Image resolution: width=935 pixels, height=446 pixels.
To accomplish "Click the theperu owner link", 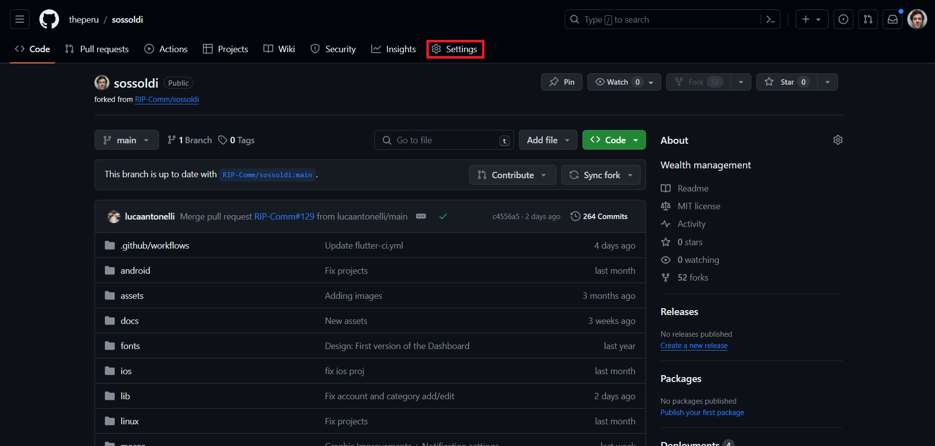I will tap(84, 19).
